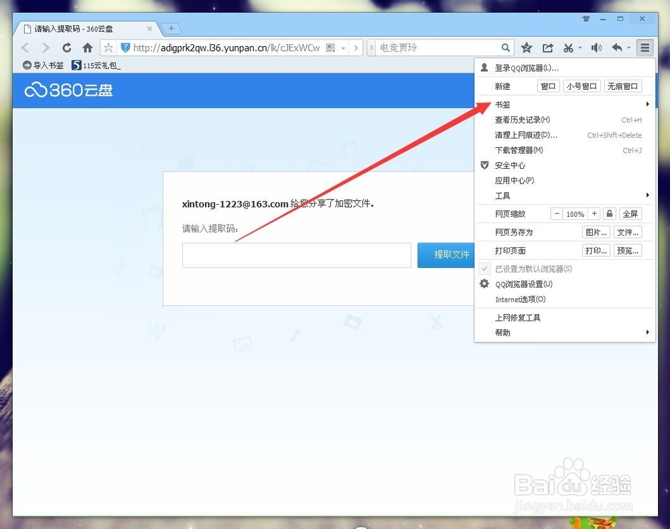Image resolution: width=670 pixels, height=529 pixels.
Task: Check the 已设置为默认浏览器 checkbox
Action: point(484,269)
